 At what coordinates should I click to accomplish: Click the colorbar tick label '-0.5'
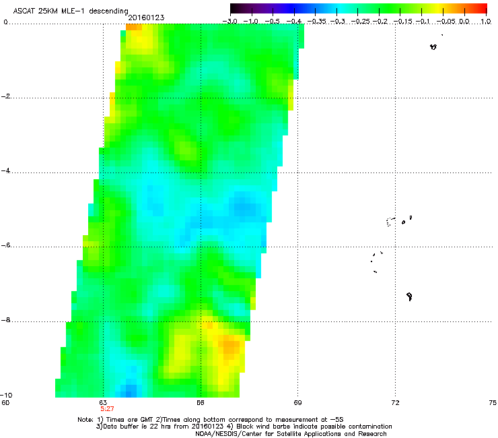272,22
